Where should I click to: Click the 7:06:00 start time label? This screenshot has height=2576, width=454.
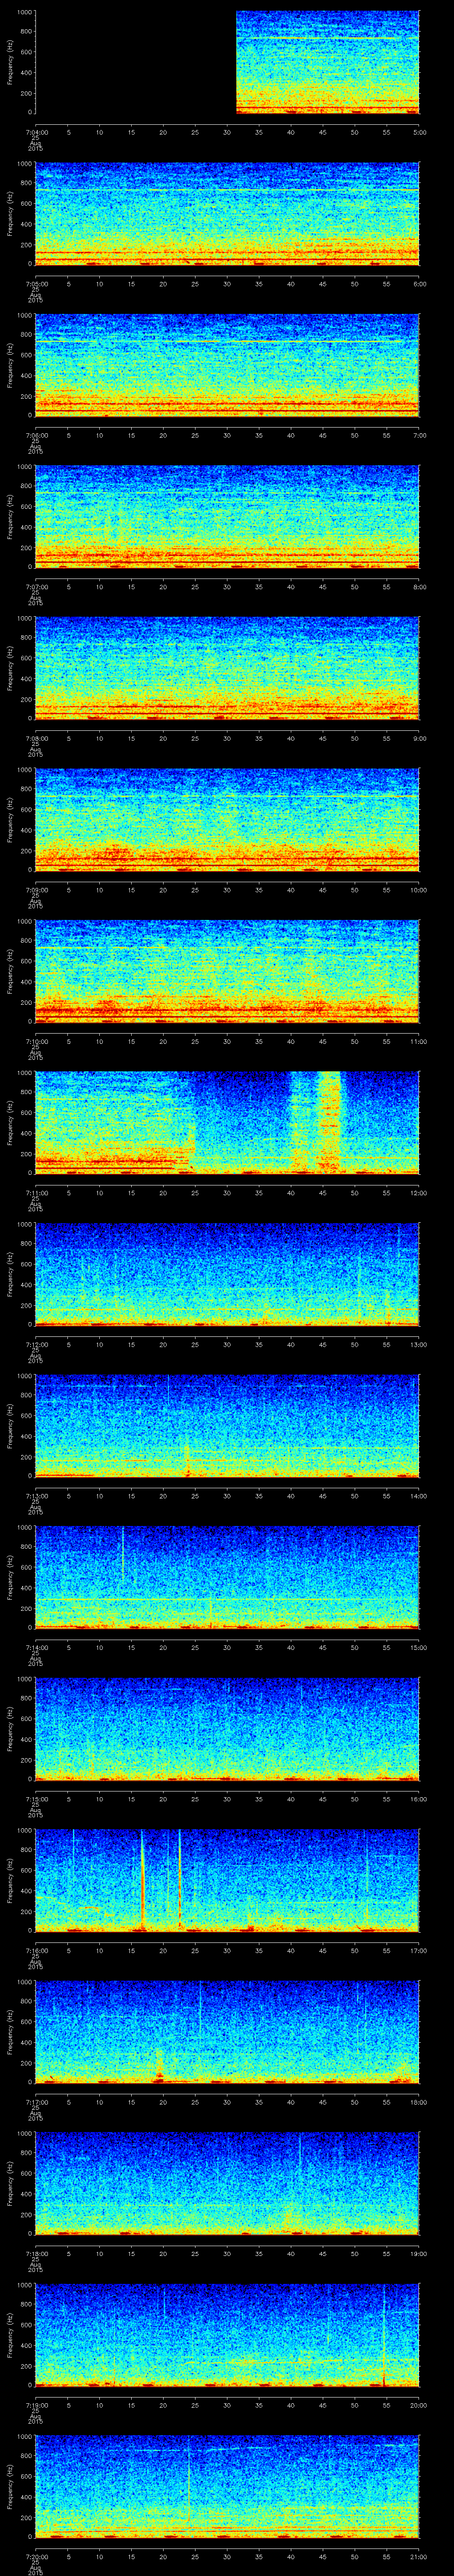click(x=36, y=435)
